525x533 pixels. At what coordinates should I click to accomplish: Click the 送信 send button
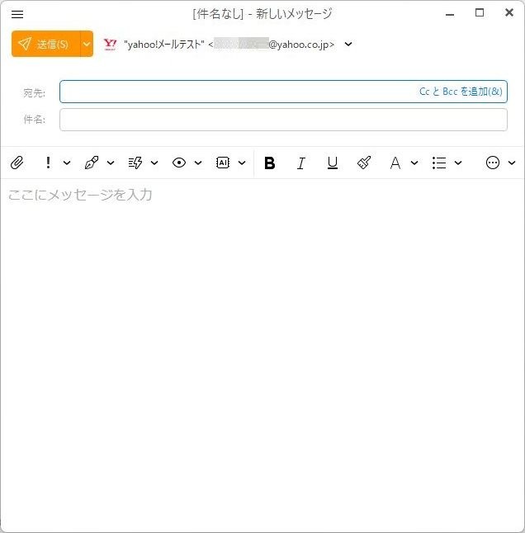[x=46, y=44]
